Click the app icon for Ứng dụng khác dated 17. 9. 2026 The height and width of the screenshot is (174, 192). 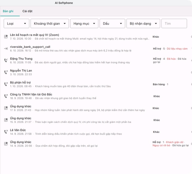pyautogui.click(x=6, y=108)
